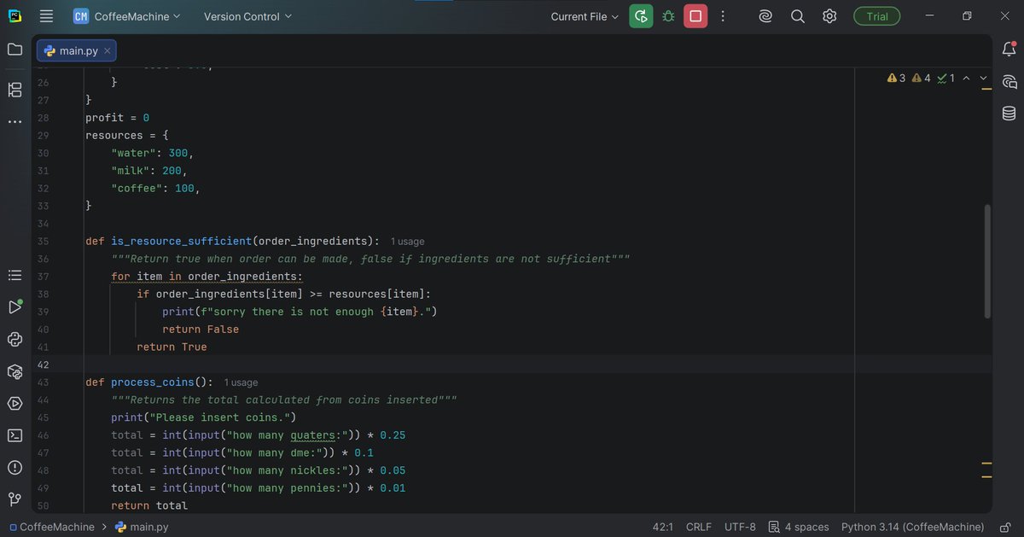Open the Database tool window
The image size is (1024, 537).
click(x=1009, y=114)
